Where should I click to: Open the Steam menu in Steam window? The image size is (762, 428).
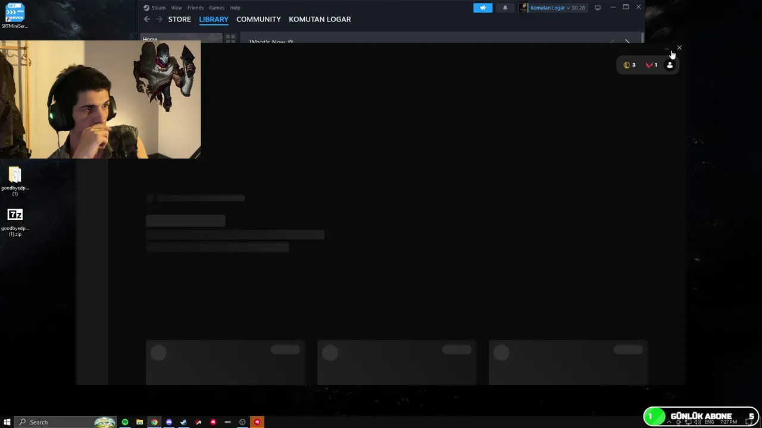[155, 8]
